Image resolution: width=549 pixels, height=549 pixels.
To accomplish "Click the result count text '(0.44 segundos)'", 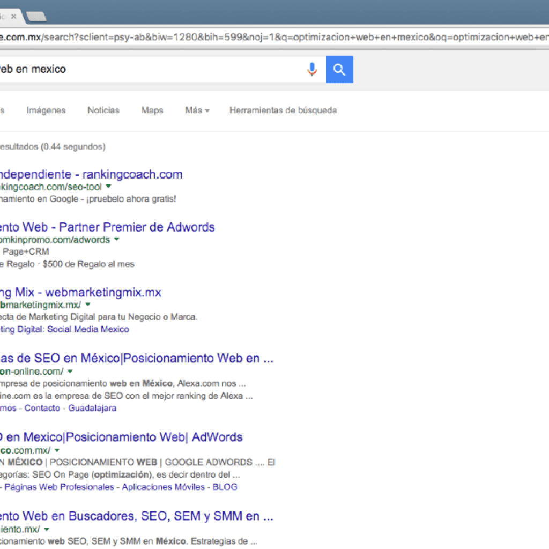I will tap(73, 147).
